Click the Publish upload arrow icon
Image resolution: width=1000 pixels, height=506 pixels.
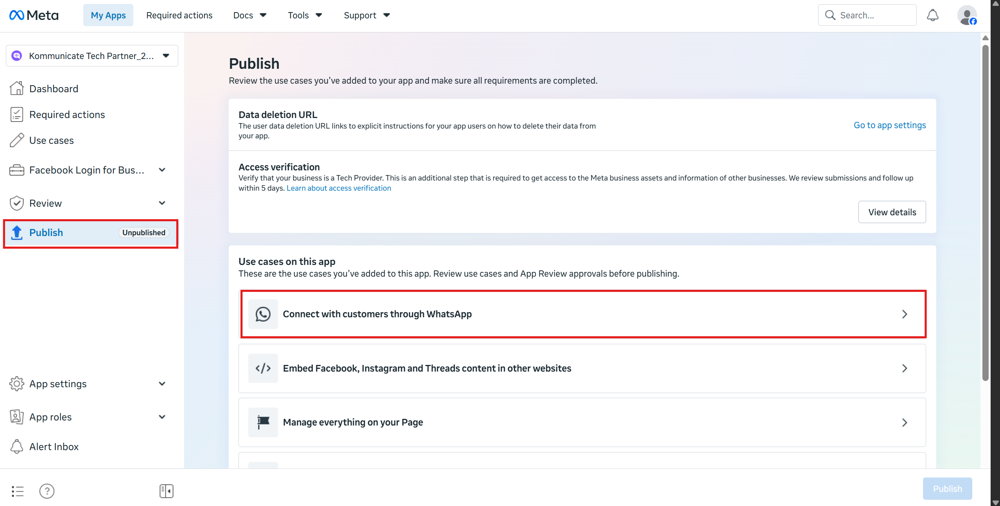[16, 232]
